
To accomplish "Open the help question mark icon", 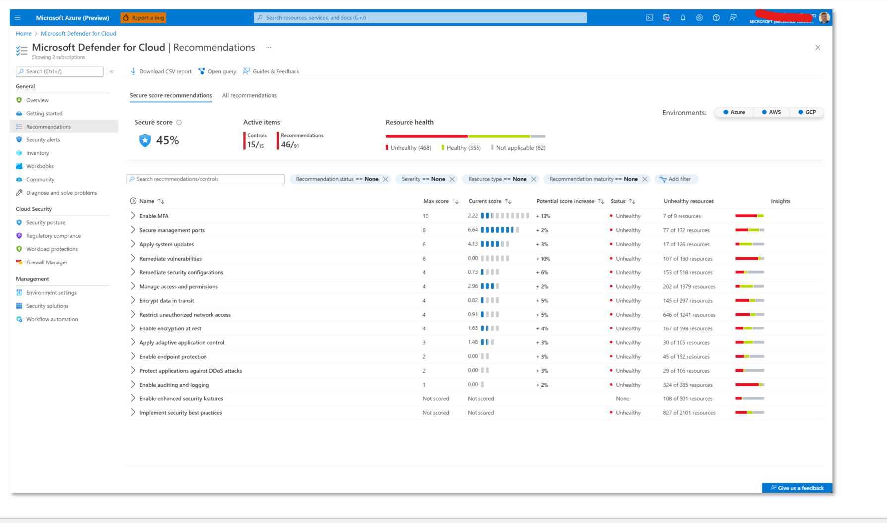I will coord(716,18).
